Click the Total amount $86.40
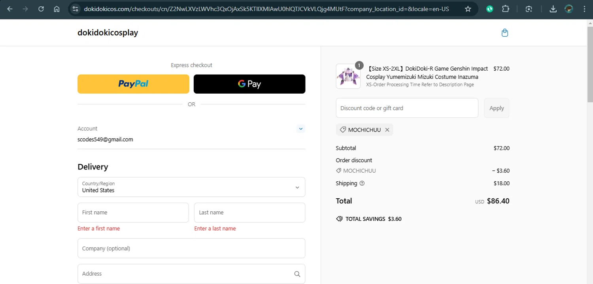The height and width of the screenshot is (284, 593). pos(498,201)
